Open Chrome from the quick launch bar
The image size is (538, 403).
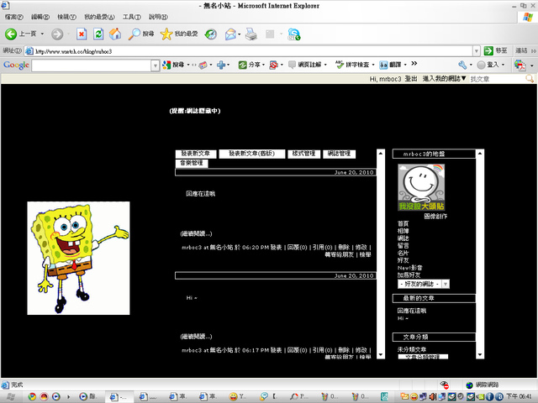pos(32,396)
